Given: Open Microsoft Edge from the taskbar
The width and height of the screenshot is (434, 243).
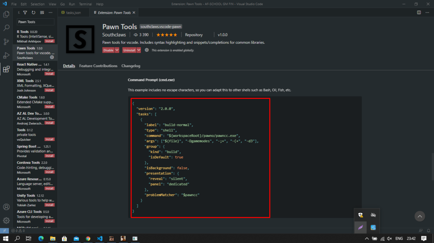Looking at the screenshot, I should tap(41, 238).
